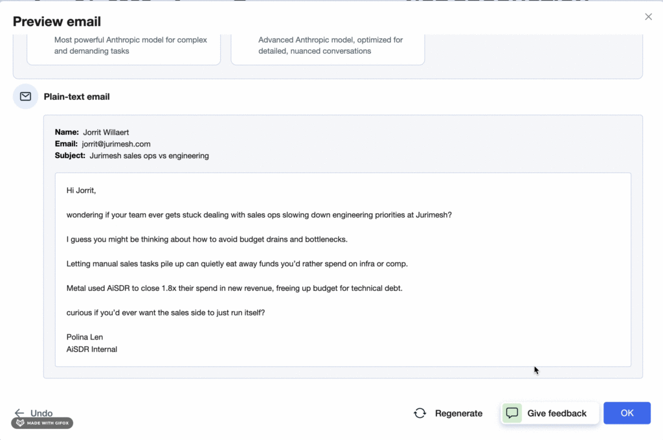663x440 pixels.
Task: Click the Undo left-arrow icon
Action: pos(19,413)
